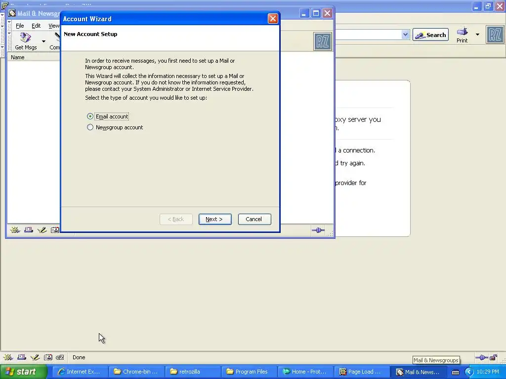The image size is (506, 379).
Task: Click the RZ throbber in browser window
Action: pyautogui.click(x=495, y=35)
